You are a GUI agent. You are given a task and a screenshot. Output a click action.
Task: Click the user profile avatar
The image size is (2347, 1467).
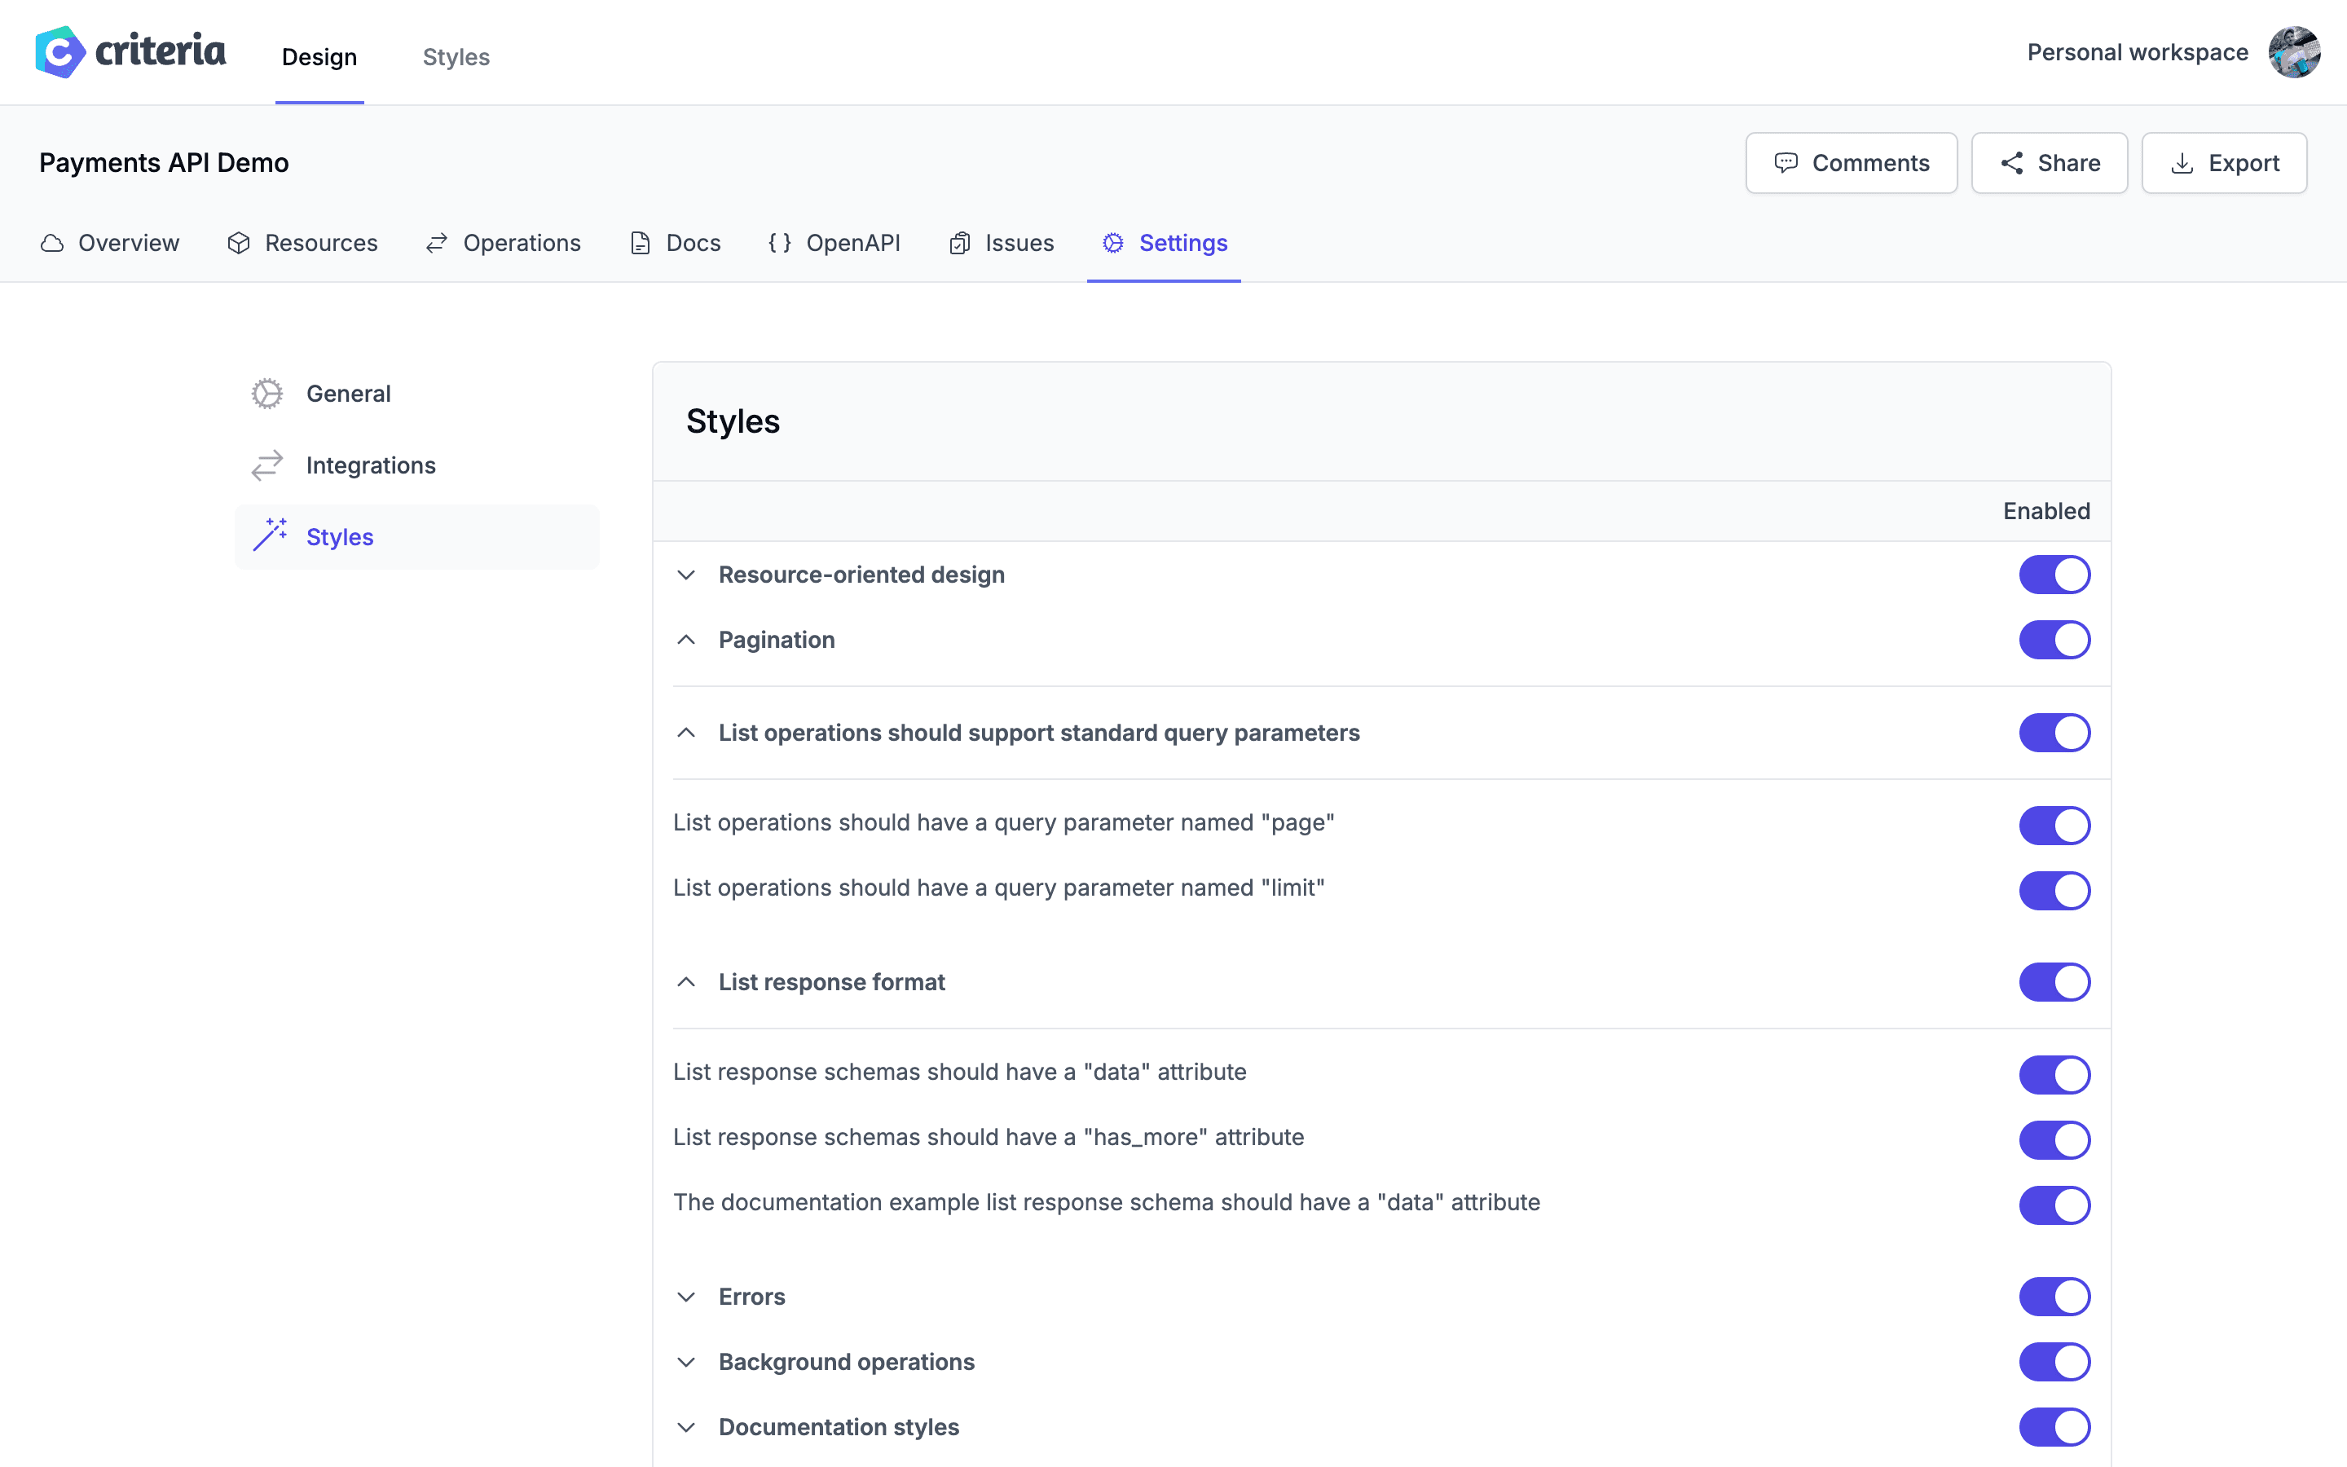pos(2296,51)
